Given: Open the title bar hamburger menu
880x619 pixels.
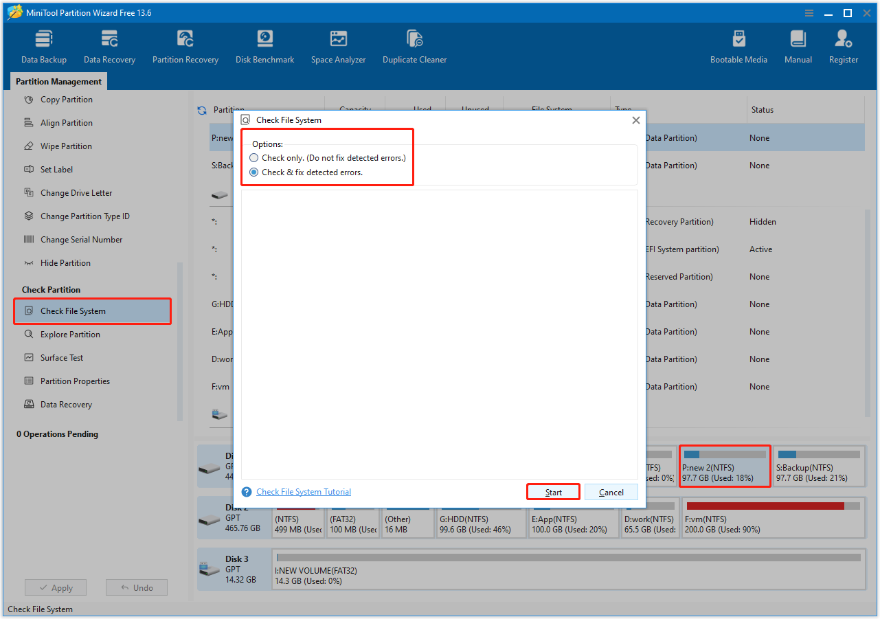Looking at the screenshot, I should coord(809,13).
